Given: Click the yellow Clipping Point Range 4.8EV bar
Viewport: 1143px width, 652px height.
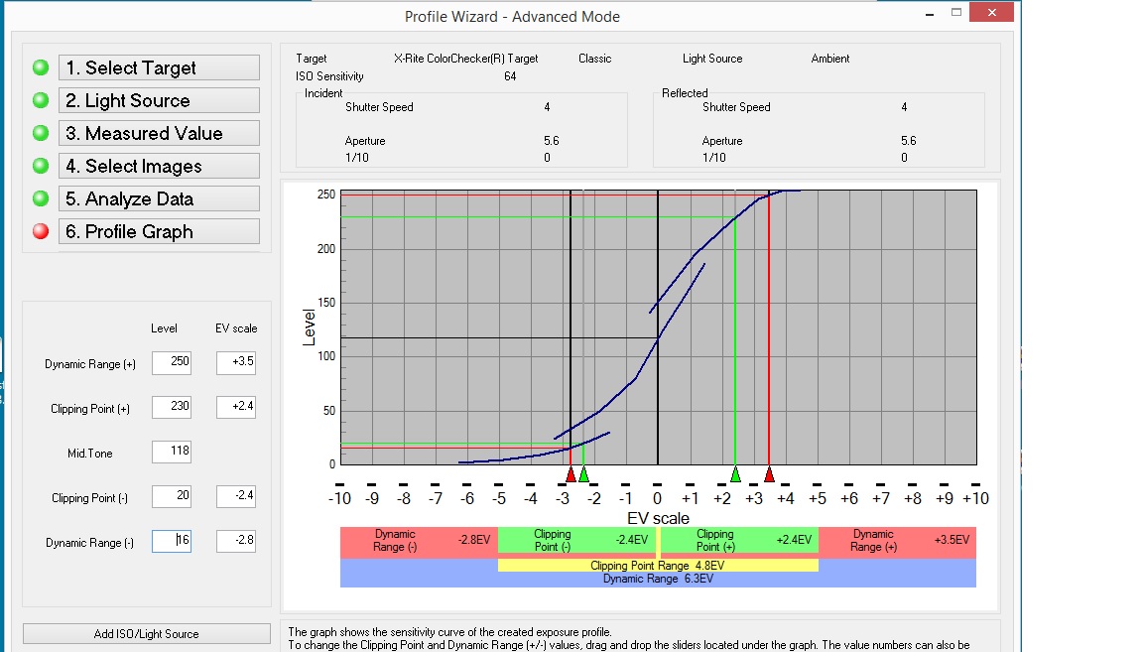Looking at the screenshot, I should (x=658, y=566).
